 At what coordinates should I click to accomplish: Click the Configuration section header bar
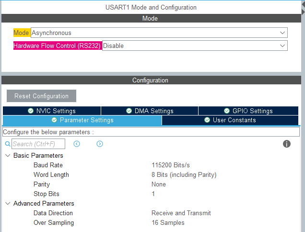(x=151, y=80)
